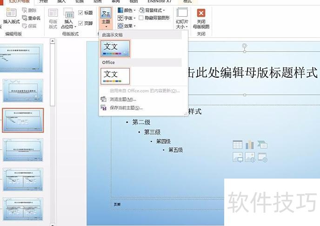Click the Preserve (保留) master button
The image size is (320, 226).
(29, 26)
